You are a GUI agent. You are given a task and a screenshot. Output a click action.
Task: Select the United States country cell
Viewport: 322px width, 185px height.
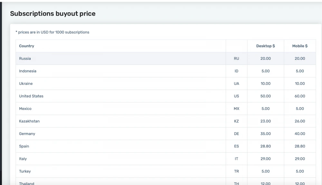[121, 96]
